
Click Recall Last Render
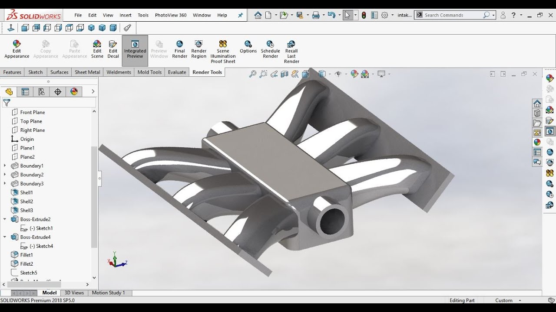pos(291,52)
